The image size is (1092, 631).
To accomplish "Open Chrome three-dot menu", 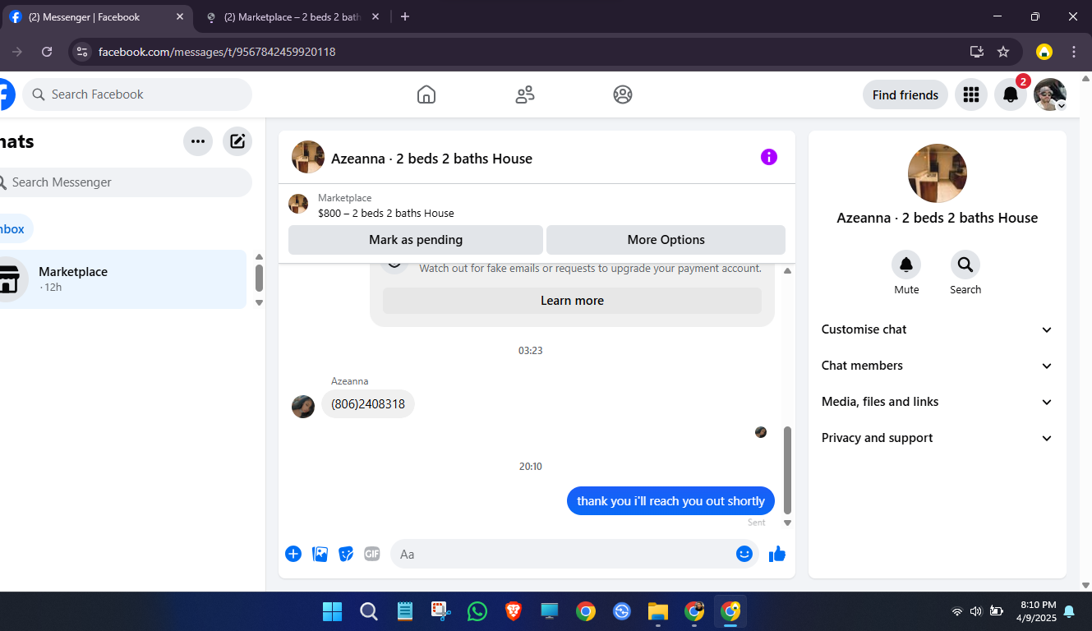I will [1074, 52].
